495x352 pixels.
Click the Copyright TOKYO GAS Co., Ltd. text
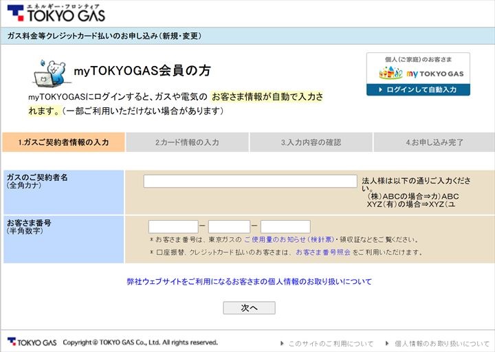point(140,342)
